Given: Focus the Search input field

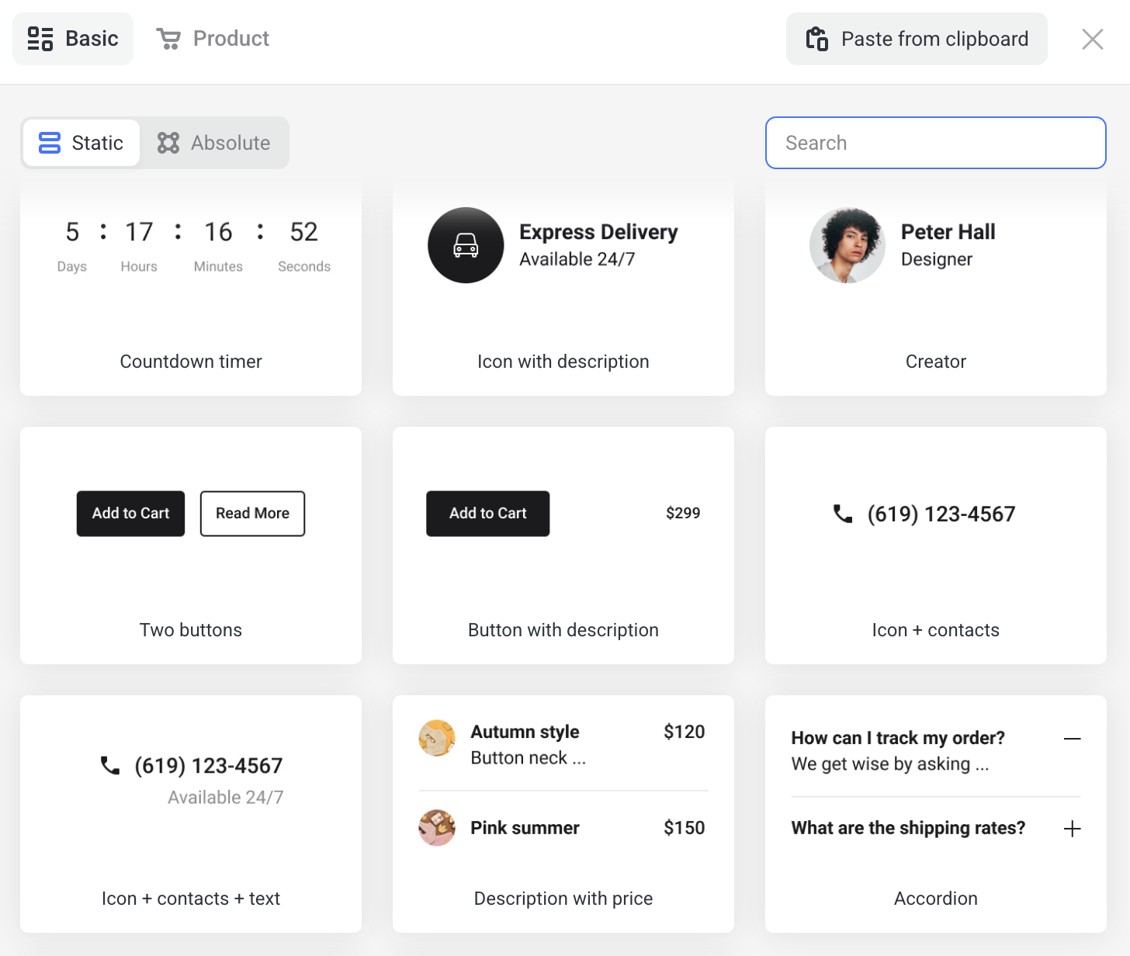Looking at the screenshot, I should point(935,143).
